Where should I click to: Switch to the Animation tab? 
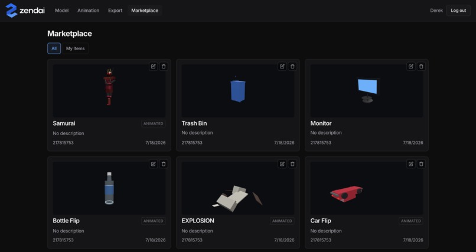89,10
